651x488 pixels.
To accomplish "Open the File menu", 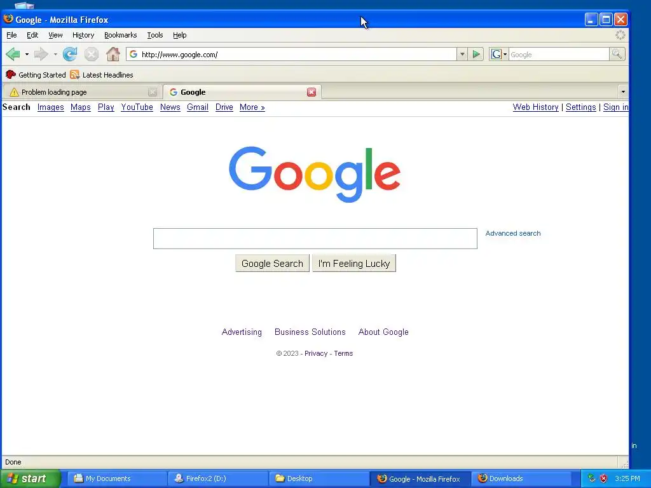I will pyautogui.click(x=11, y=36).
